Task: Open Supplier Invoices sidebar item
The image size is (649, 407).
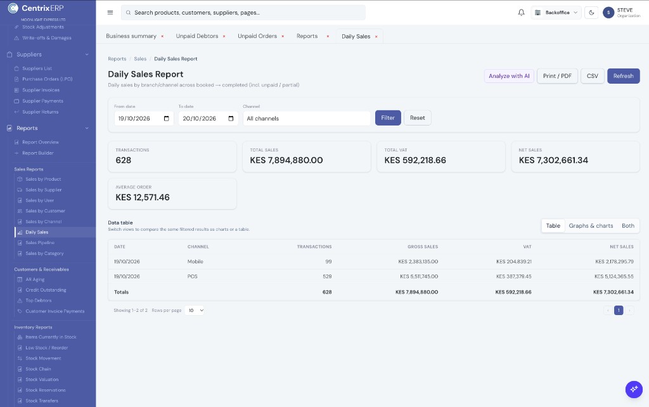Action: (41, 90)
